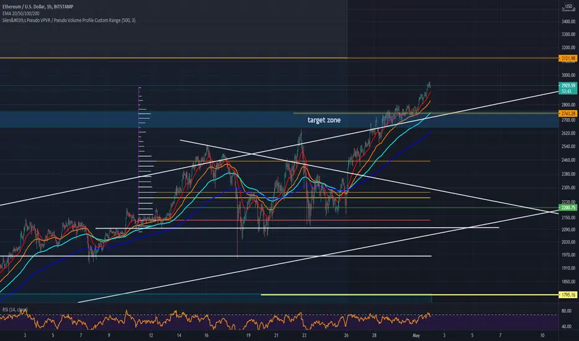Click the orange 3121.98 price label

click(568, 58)
